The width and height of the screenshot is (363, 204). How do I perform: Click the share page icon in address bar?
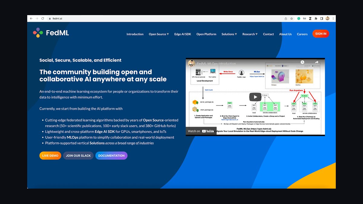pos(286,18)
